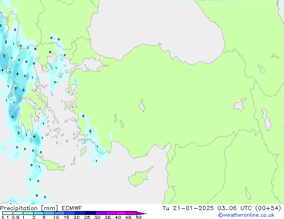Click the legend label '30'

coord(97,217)
